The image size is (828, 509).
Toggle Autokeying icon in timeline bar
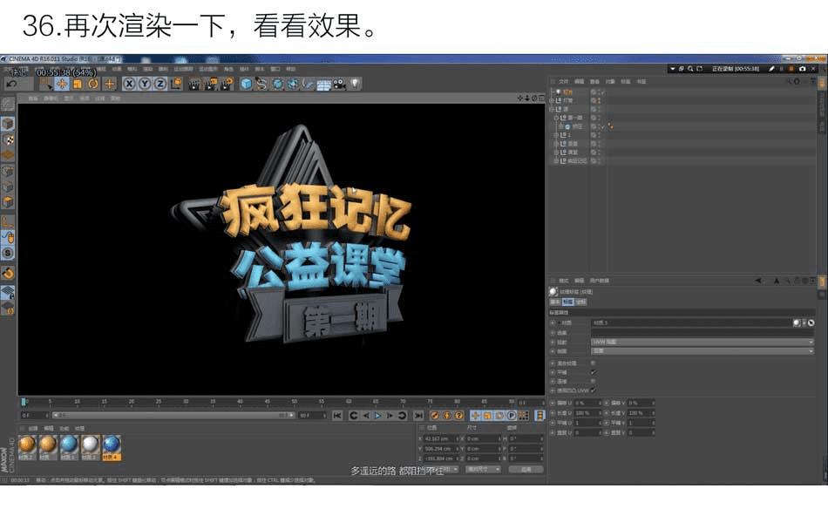447,416
